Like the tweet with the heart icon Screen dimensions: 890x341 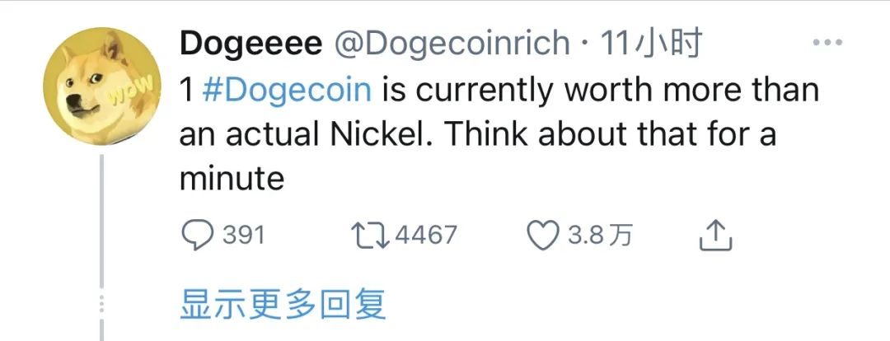543,236
